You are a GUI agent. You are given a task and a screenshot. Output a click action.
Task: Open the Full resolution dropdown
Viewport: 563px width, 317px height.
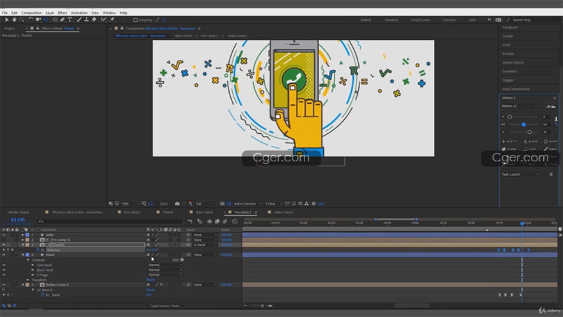click(206, 204)
